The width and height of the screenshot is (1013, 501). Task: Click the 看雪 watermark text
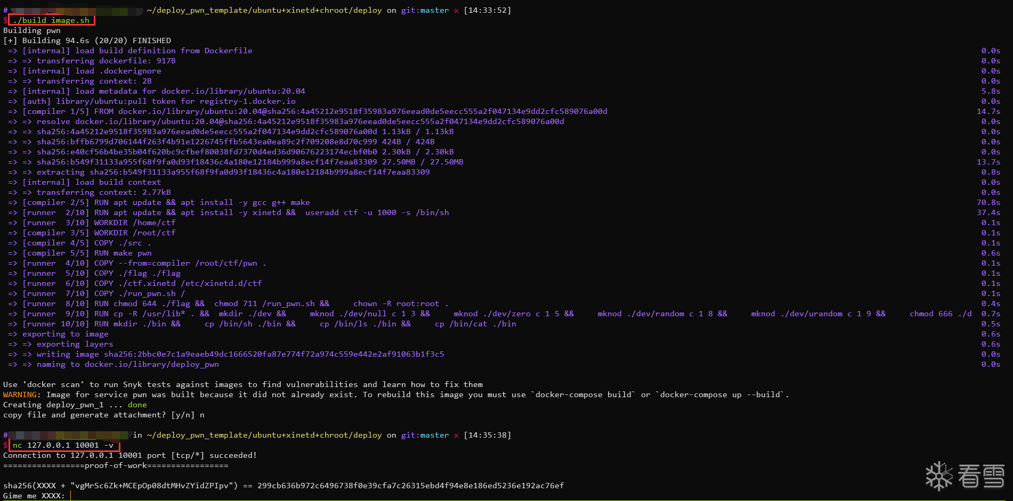[981, 475]
